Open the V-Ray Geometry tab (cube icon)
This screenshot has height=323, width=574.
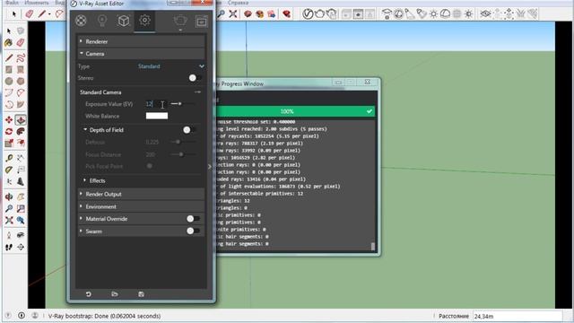(x=124, y=21)
